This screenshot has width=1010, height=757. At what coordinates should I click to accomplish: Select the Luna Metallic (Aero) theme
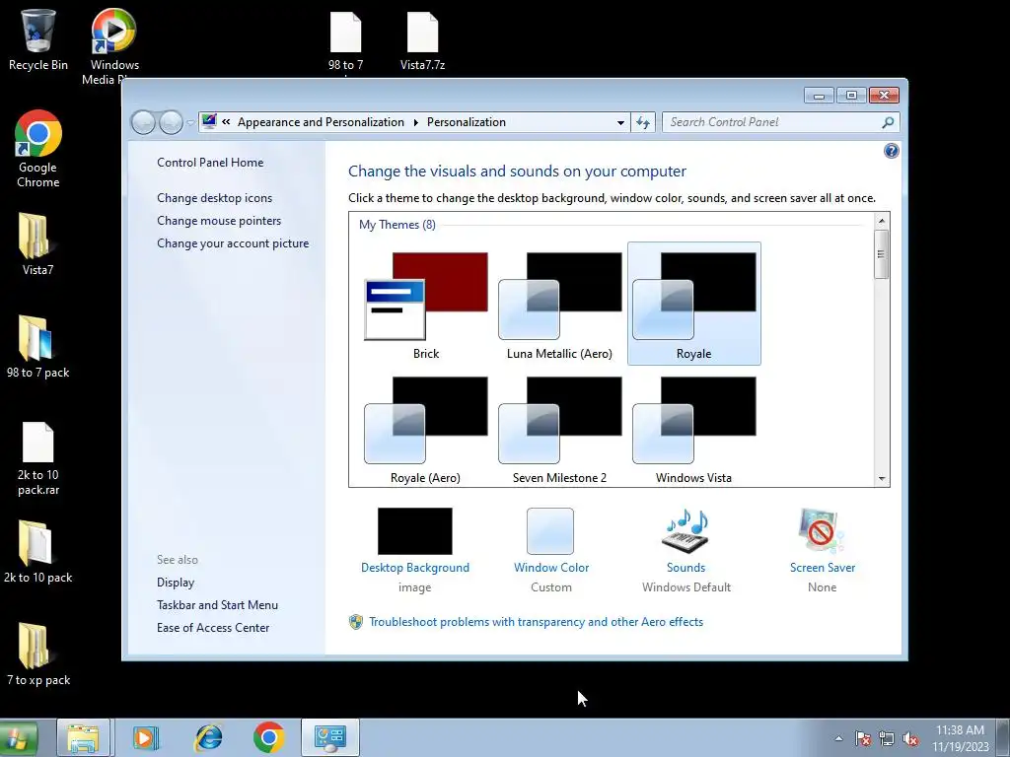(x=559, y=306)
